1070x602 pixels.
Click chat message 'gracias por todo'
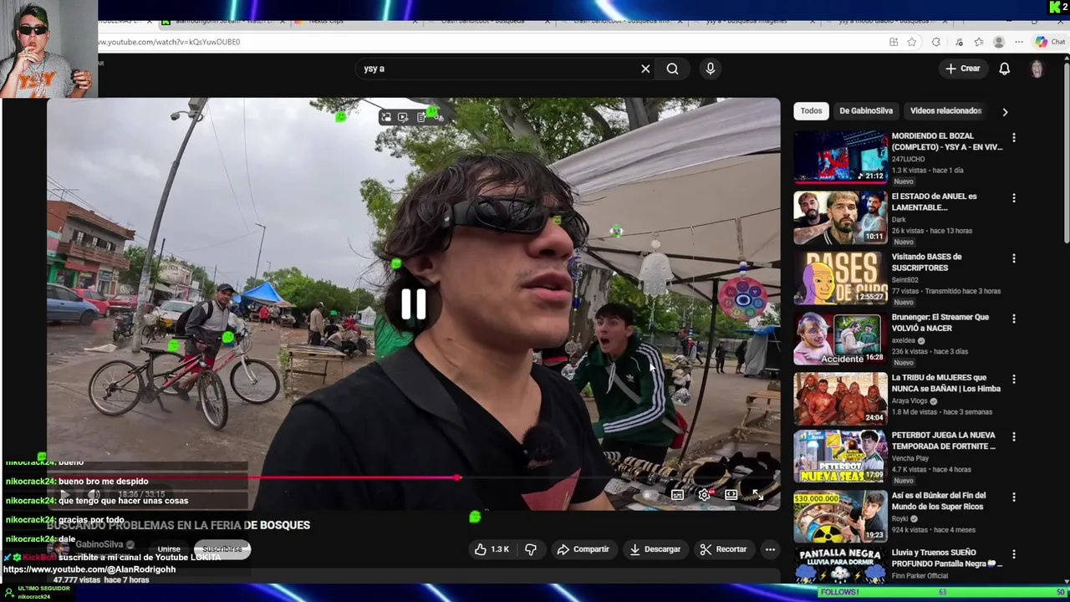click(91, 520)
